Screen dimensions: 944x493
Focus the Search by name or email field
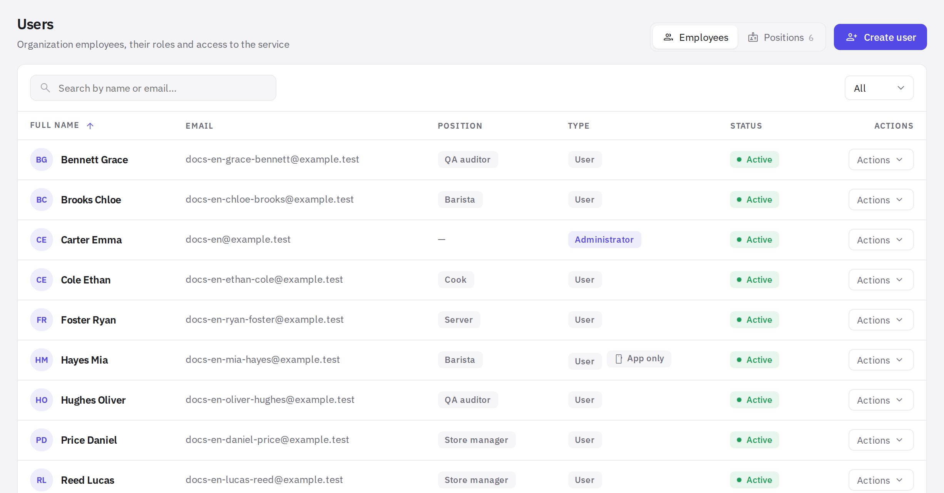153,88
